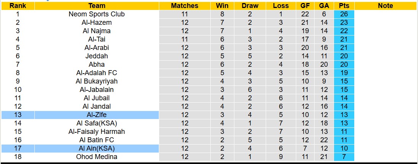Click the Team column header
The width and height of the screenshot is (418, 164).
pos(97,6)
